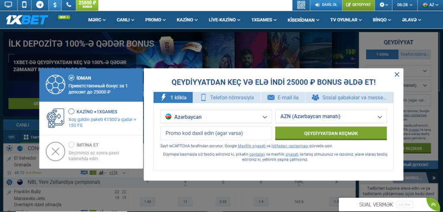The height and width of the screenshot is (212, 443).
Task: Expand the BİNQO menu
Action: pos(382,20)
